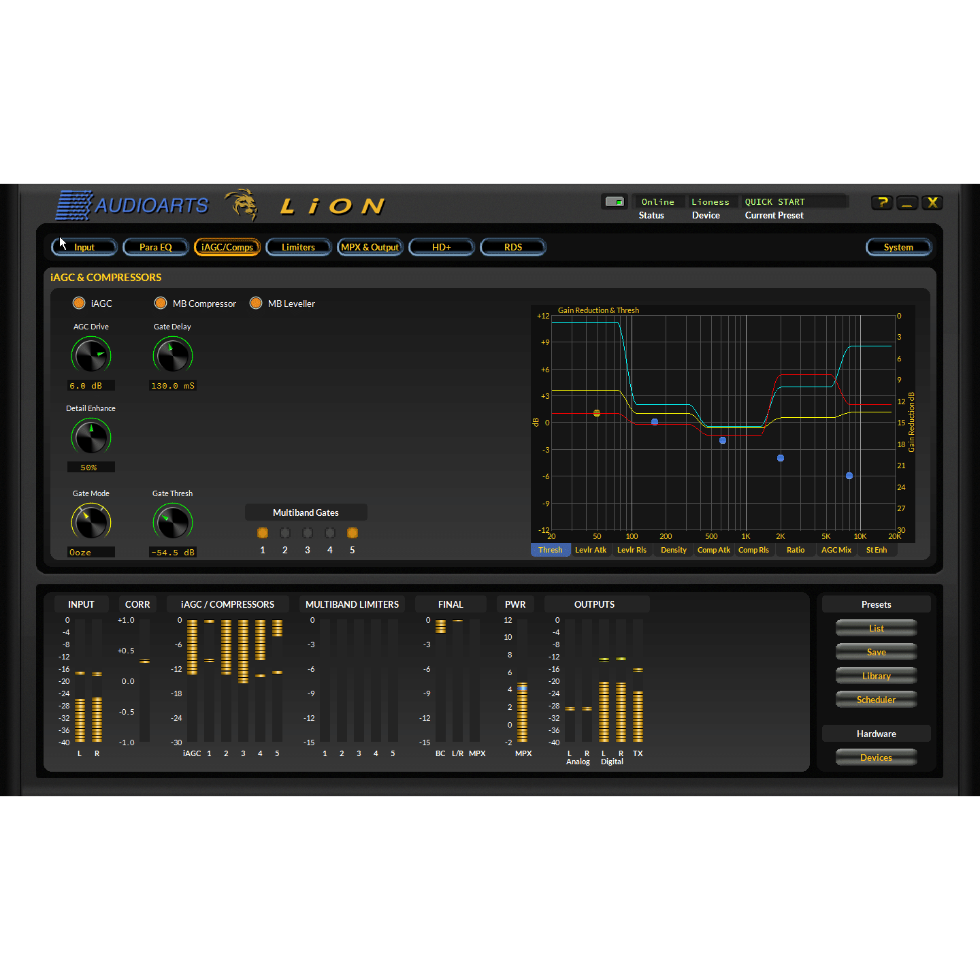
Task: Select the Comp Rls graph tab
Action: (754, 550)
